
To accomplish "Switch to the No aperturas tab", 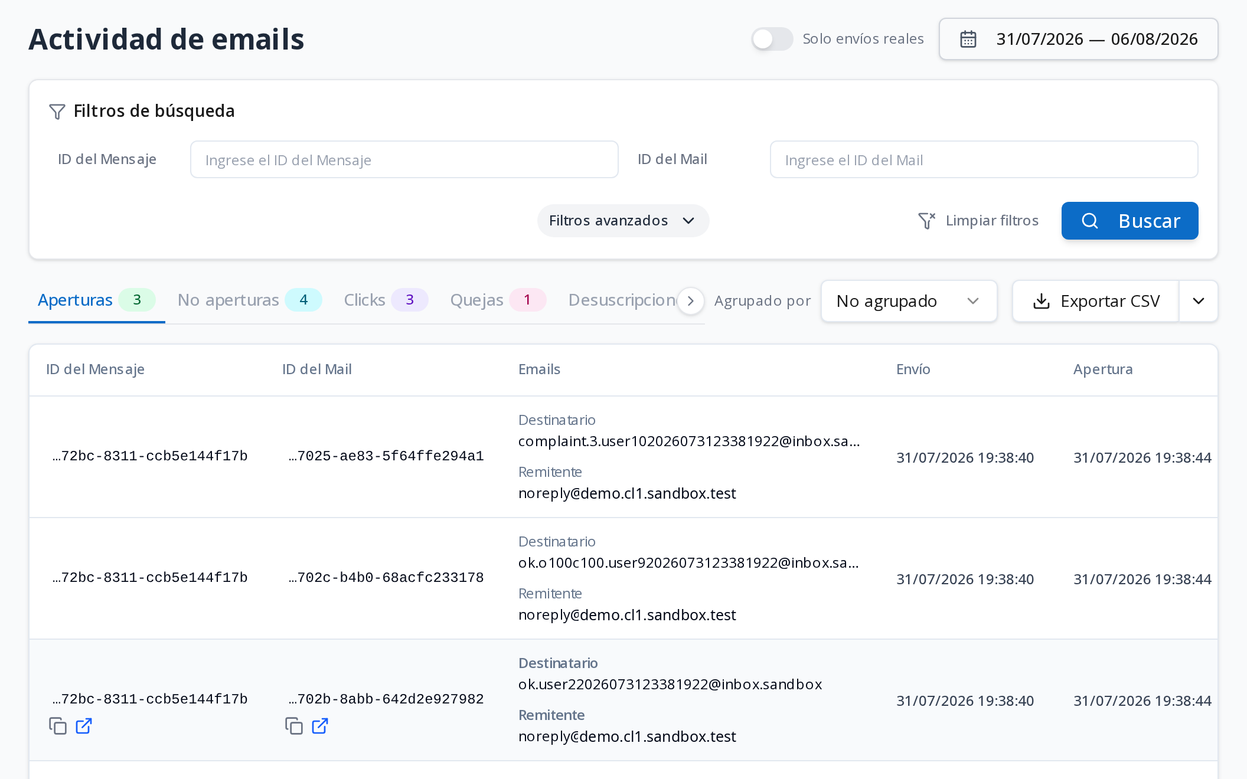I will [250, 300].
